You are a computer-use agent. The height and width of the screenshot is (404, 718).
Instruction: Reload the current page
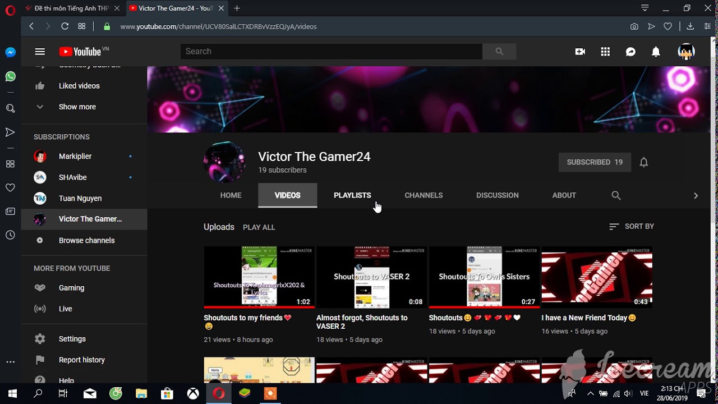tap(65, 26)
